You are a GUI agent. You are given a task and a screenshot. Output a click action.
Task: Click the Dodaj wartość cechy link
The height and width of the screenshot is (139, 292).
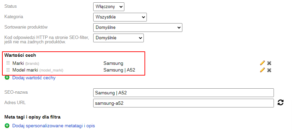34,78
